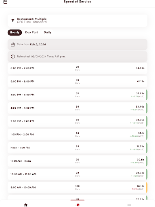Open the 9:00 AM - 10:00 AM row
Image resolution: width=155 pixels, height=207 pixels.
(77, 188)
